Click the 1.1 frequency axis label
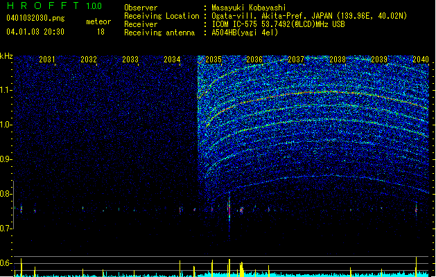 point(6,90)
